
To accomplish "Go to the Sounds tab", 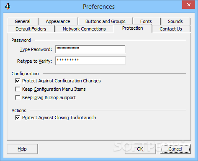I will click(175, 21).
